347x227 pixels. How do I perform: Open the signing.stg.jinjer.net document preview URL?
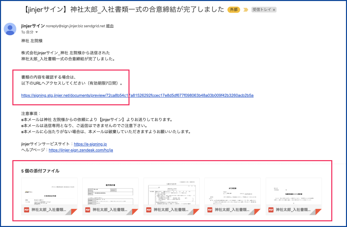click(x=137, y=95)
